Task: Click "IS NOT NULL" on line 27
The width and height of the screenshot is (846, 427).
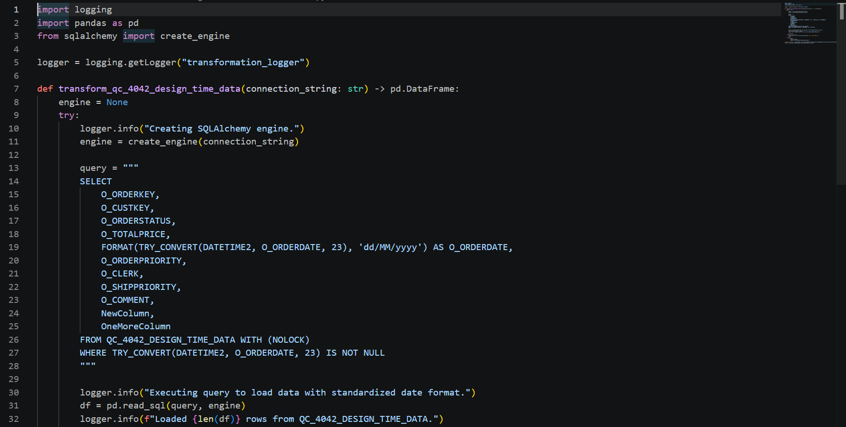Action: (x=355, y=352)
